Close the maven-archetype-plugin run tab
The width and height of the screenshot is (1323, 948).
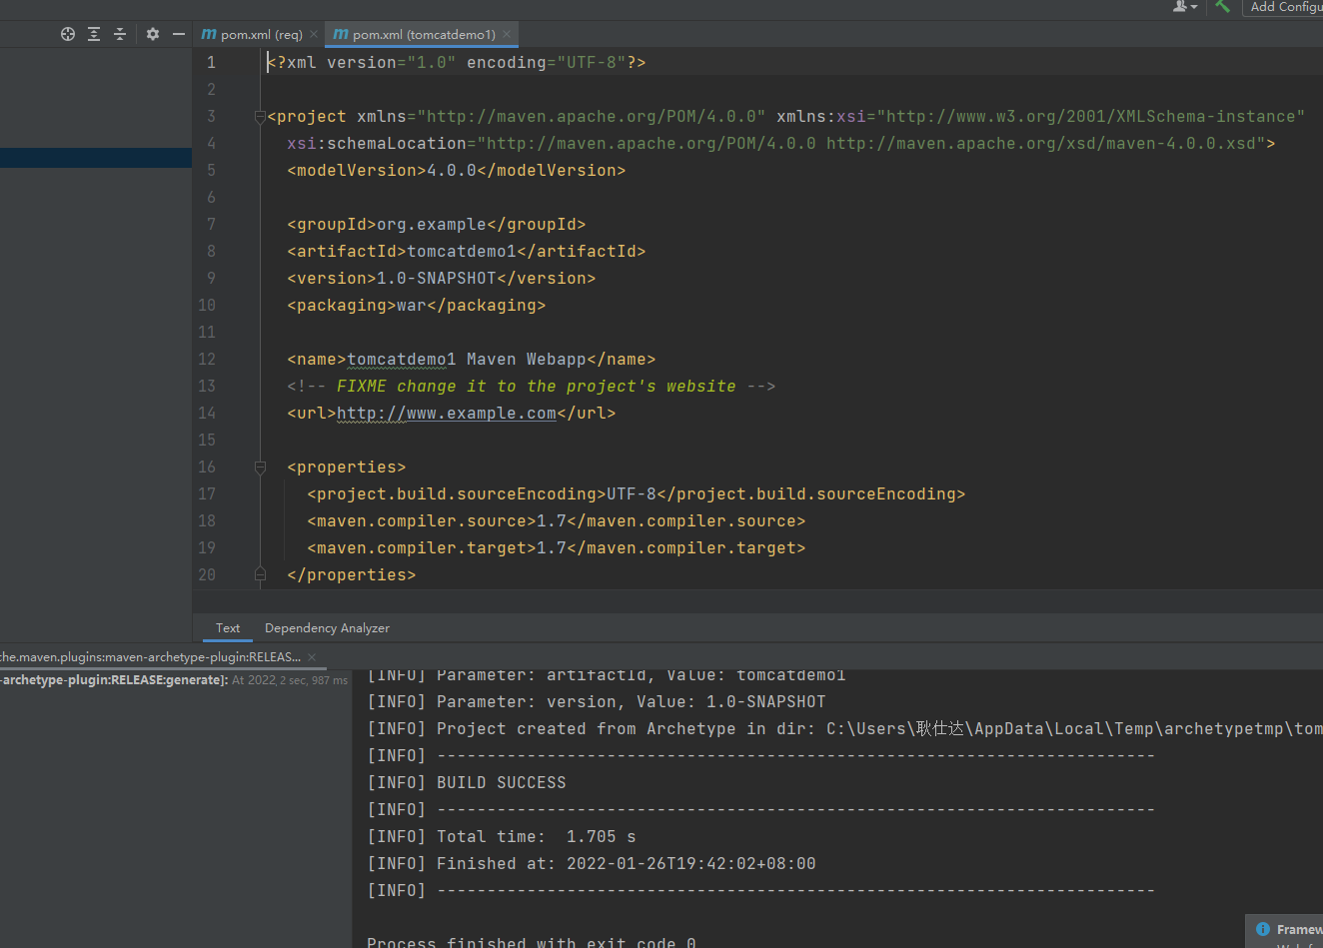tap(312, 657)
